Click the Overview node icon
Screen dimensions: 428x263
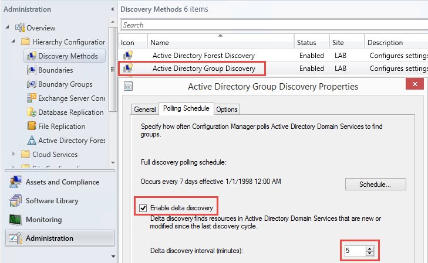pos(19,28)
